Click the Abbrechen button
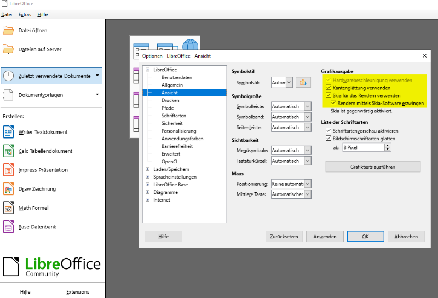The image size is (438, 298). click(406, 237)
